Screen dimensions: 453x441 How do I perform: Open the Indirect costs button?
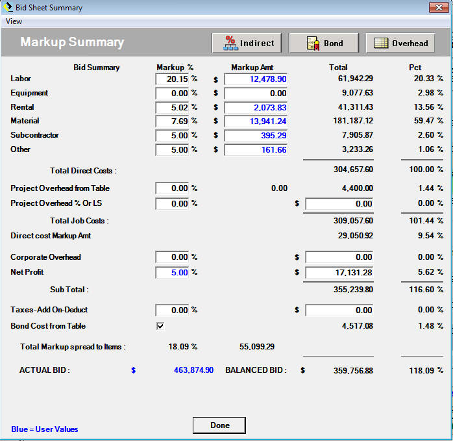click(x=247, y=43)
